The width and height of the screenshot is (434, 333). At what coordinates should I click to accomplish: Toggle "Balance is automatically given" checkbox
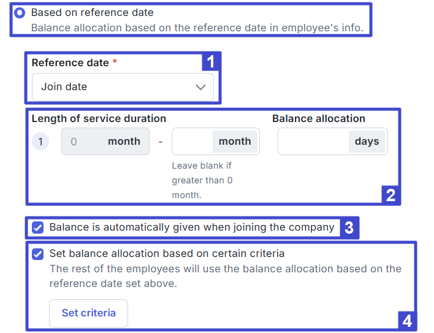tap(38, 228)
